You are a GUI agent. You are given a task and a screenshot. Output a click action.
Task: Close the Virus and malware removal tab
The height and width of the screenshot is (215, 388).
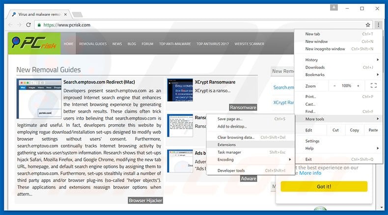(65, 14)
